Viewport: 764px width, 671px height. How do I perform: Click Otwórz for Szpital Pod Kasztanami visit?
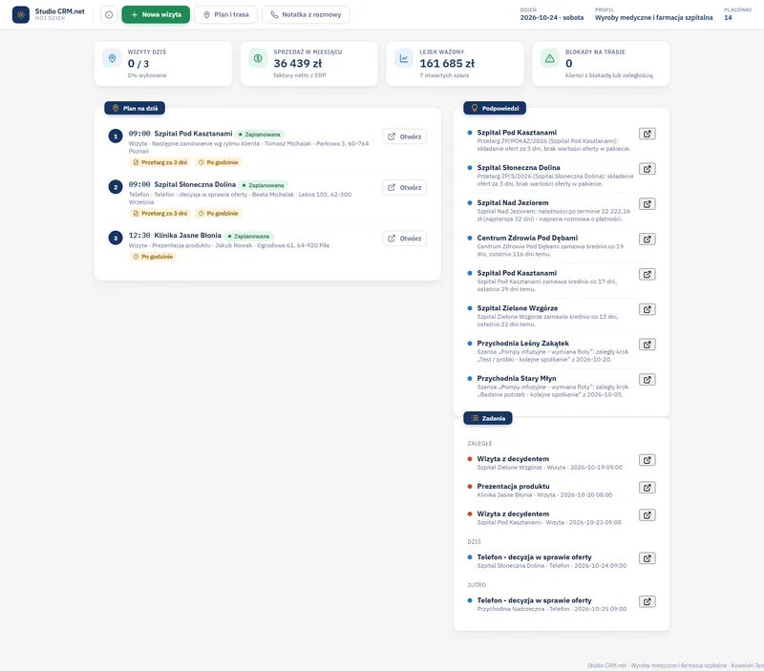(404, 136)
